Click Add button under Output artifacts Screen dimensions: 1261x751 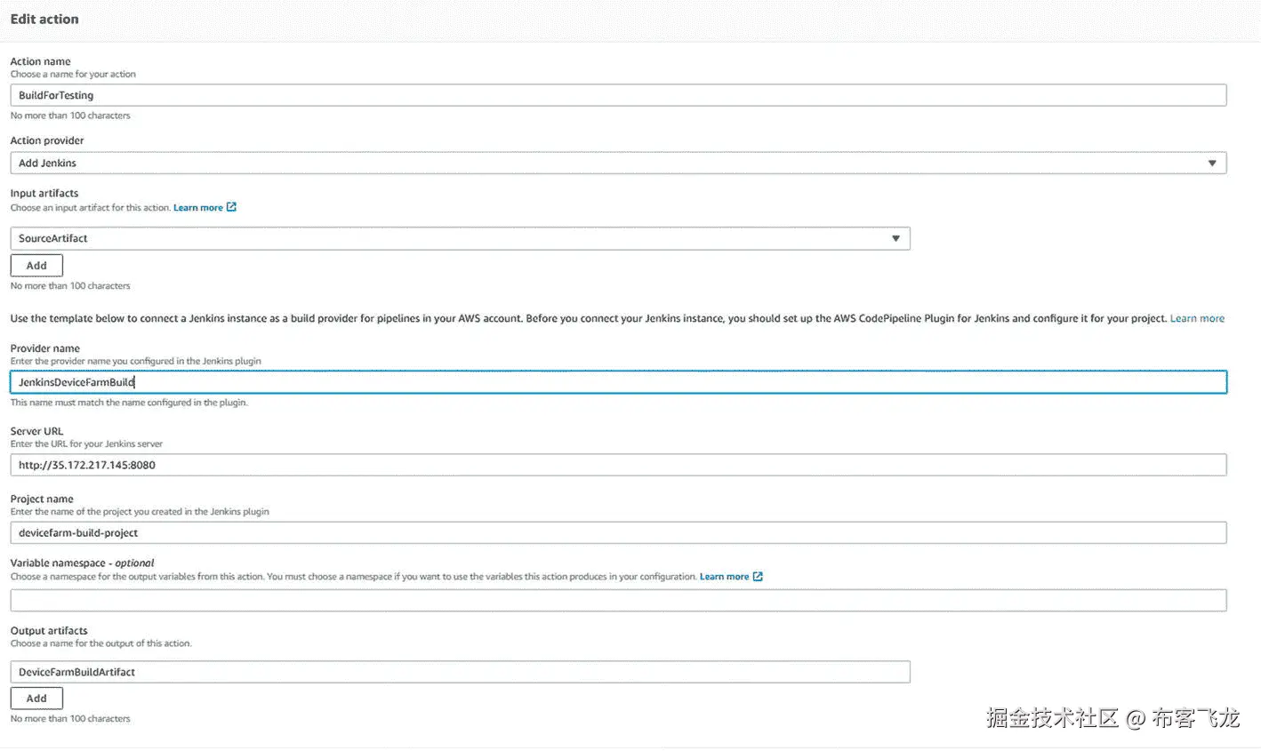36,698
